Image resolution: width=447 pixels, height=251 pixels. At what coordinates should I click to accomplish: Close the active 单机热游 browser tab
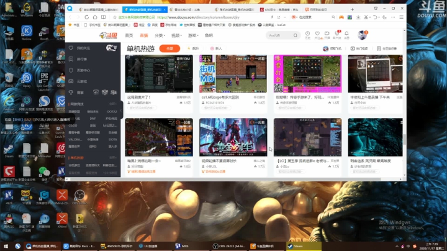click(165, 9)
